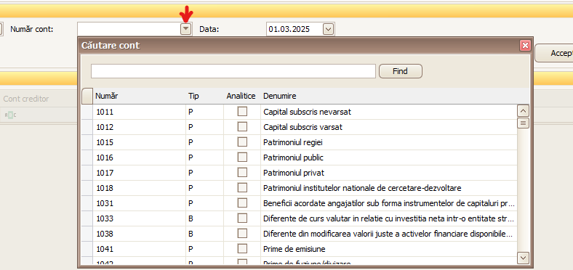
Task: Close the Căutare cont popup
Action: click(x=525, y=45)
